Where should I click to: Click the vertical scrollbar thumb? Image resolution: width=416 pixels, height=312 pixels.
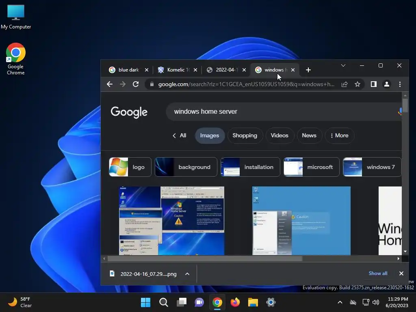point(405,106)
